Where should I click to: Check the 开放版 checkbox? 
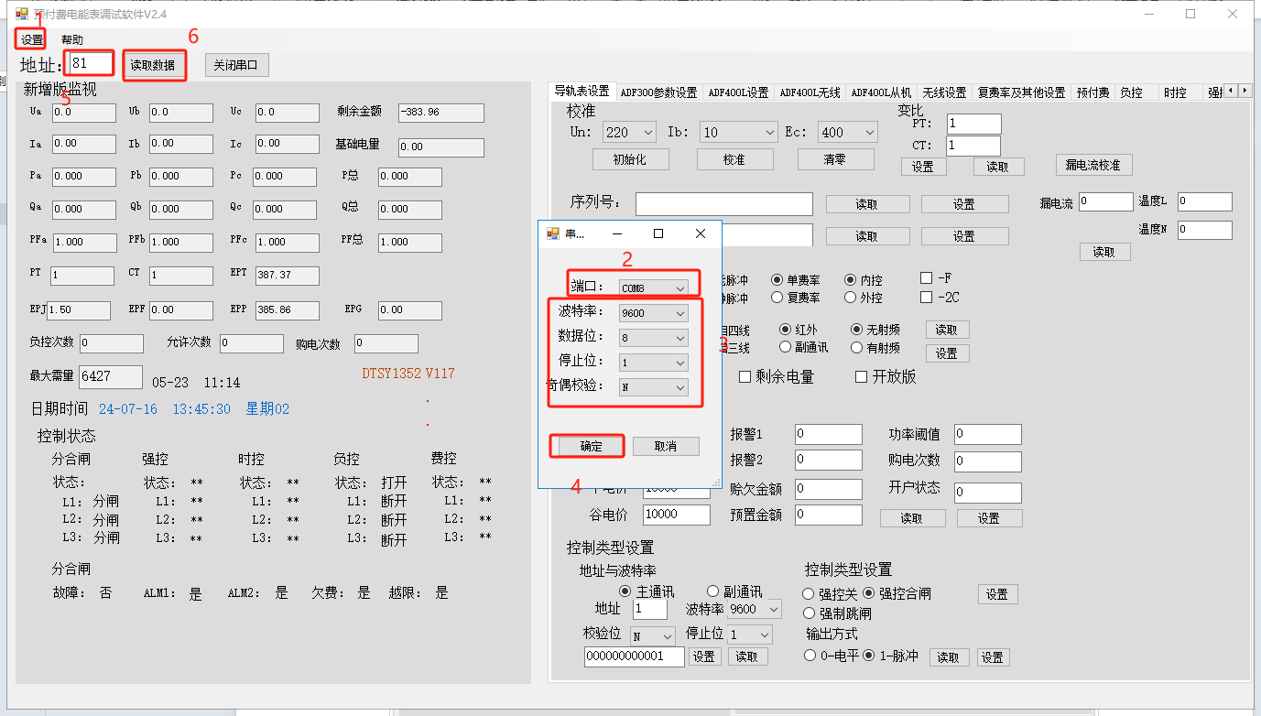coord(861,377)
